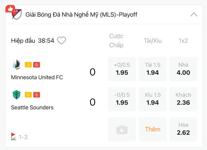Bet on Xỉu 1.5 at 1.94
The image size is (207, 150).
(153, 99)
